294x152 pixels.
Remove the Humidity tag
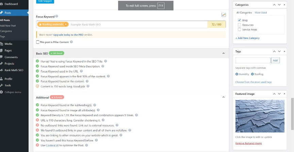(237, 74)
